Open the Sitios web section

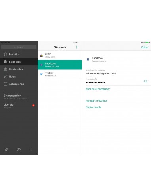tap(19, 62)
